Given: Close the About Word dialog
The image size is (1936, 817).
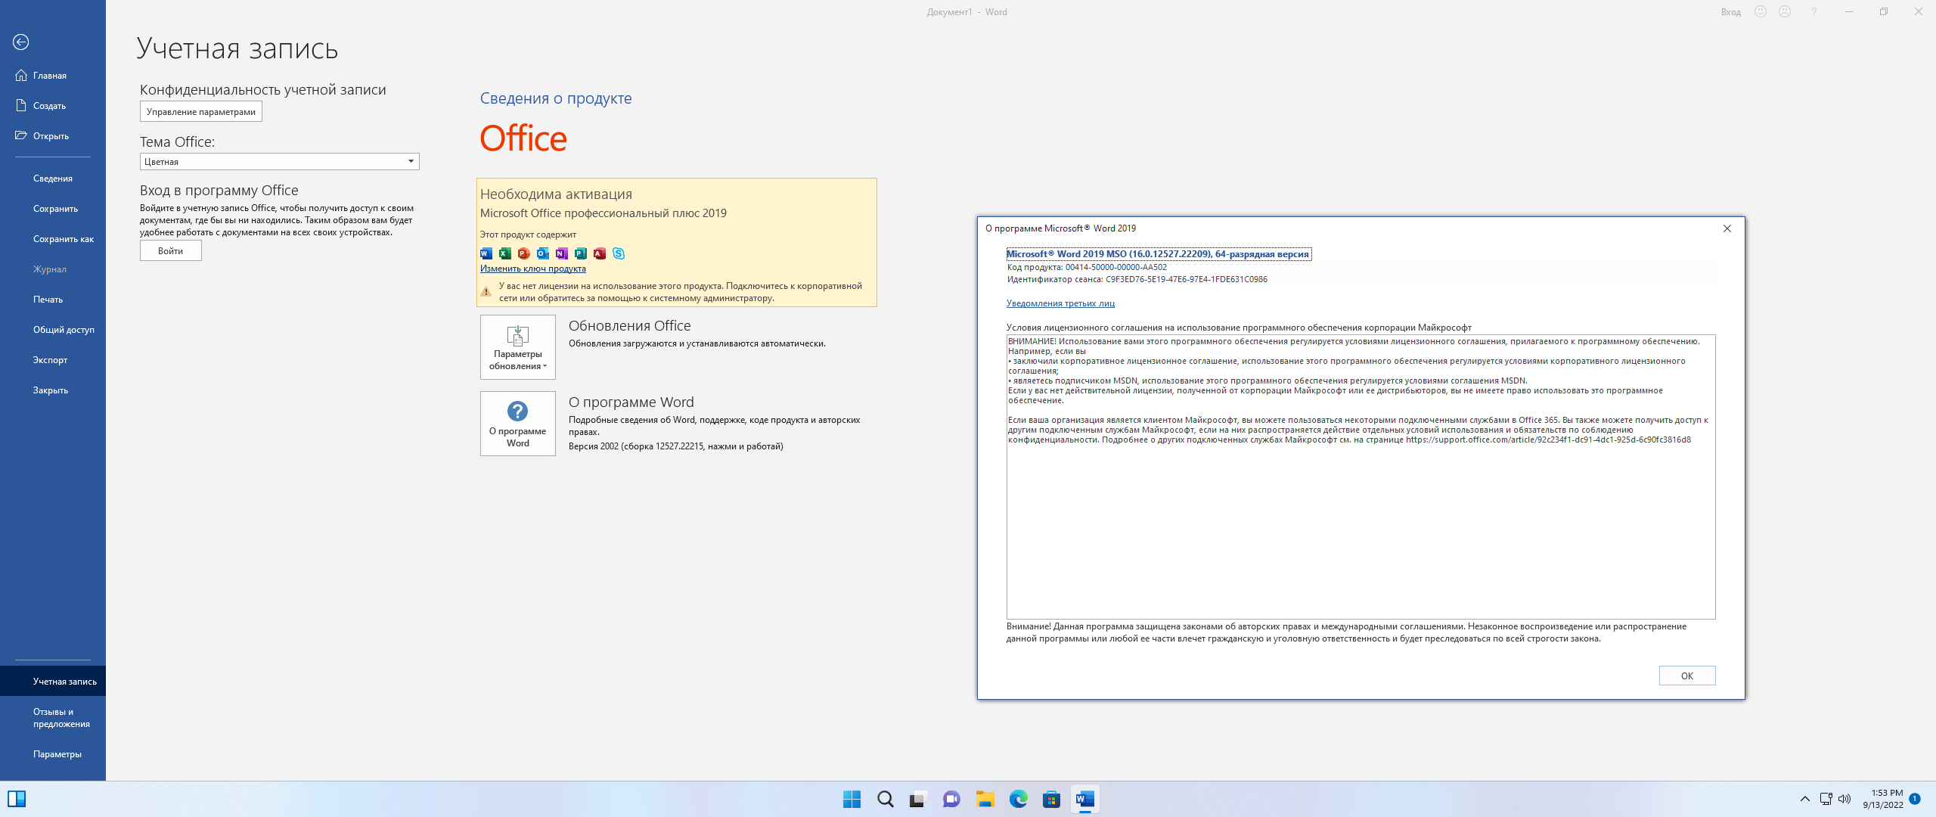Looking at the screenshot, I should (1727, 228).
